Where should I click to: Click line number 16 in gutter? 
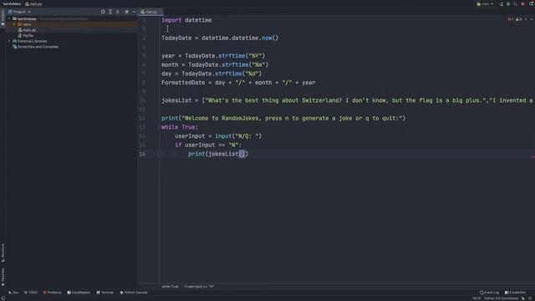tap(142, 154)
